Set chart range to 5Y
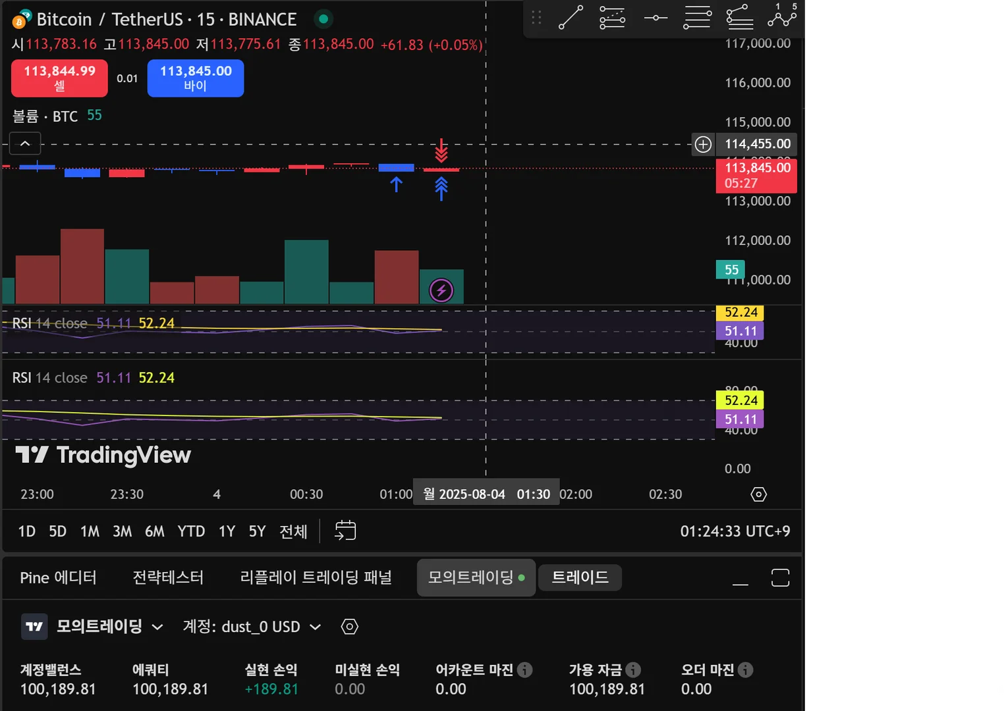This screenshot has width=1004, height=711. [258, 531]
